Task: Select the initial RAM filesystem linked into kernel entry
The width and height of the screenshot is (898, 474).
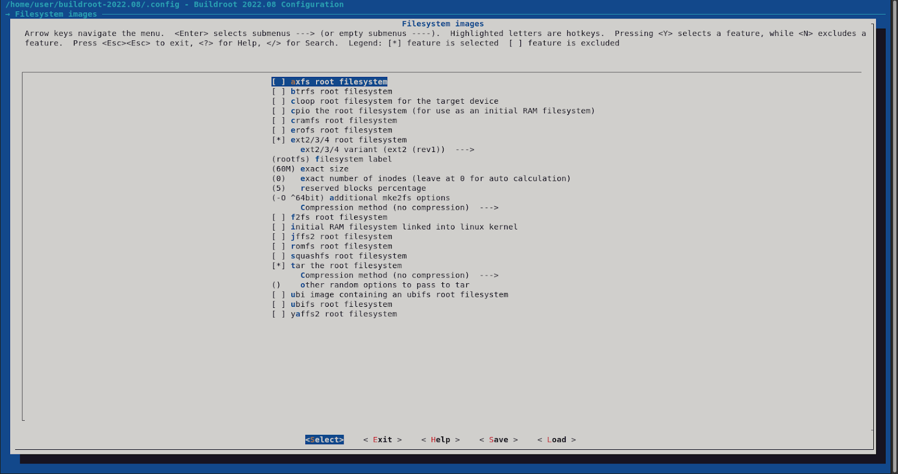Action: 404,227
